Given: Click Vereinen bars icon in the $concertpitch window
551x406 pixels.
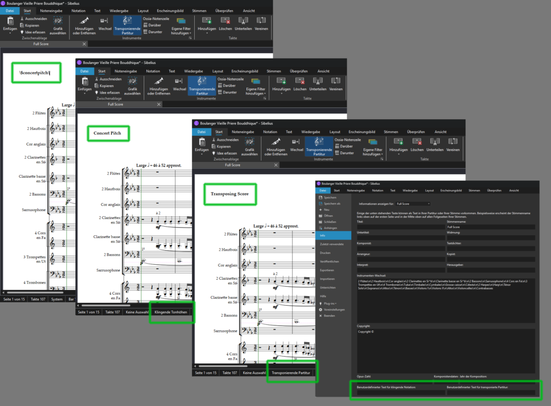Looking at the screenshot, I should (261, 20).
